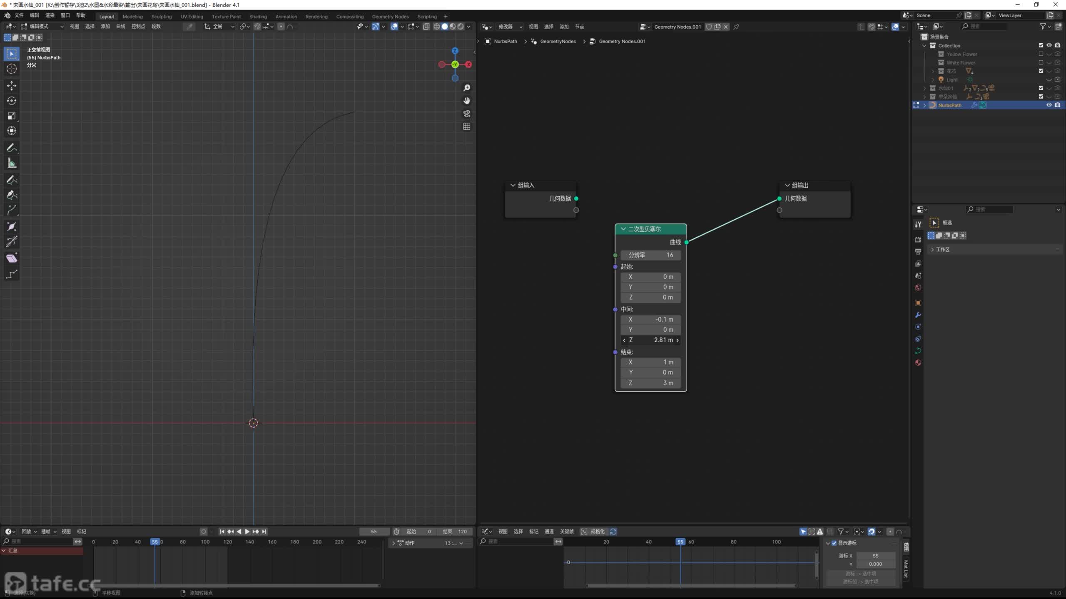The image size is (1066, 599).
Task: Switch to the Shading workspace tab
Action: pos(258,17)
